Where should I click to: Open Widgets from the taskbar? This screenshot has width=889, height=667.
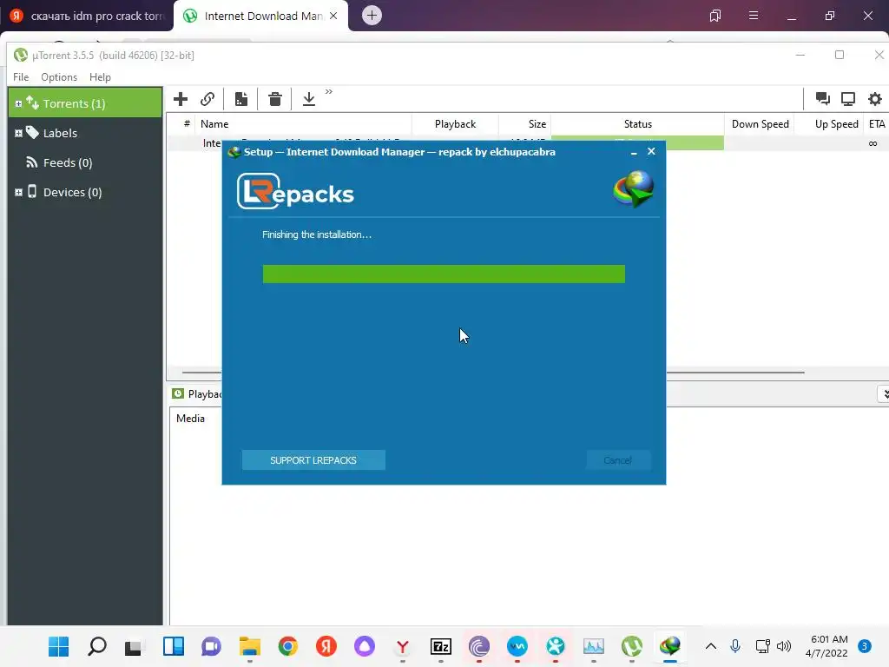pos(174,646)
